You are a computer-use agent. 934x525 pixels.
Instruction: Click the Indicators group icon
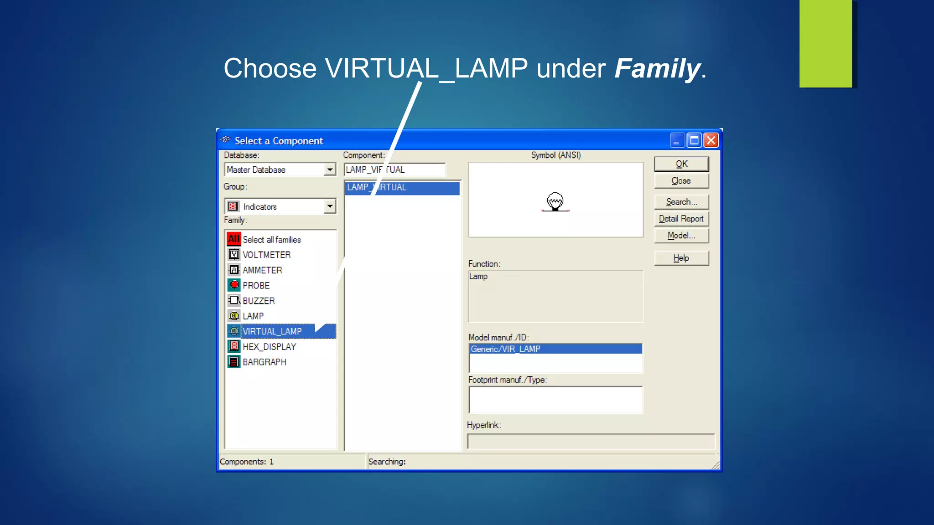233,206
